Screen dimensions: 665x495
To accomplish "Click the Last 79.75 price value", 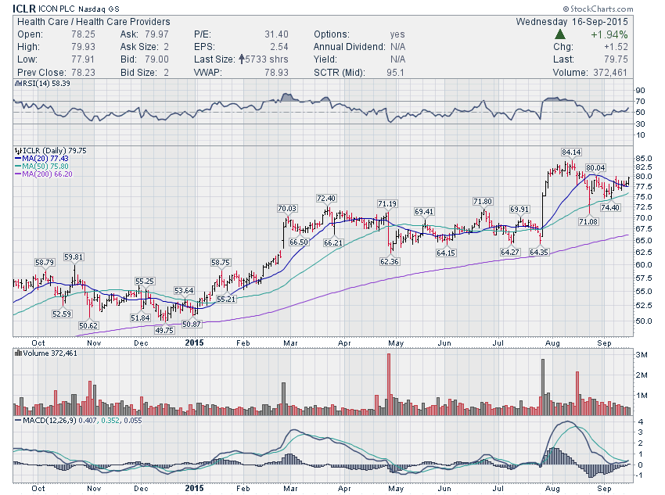I will pos(616,59).
